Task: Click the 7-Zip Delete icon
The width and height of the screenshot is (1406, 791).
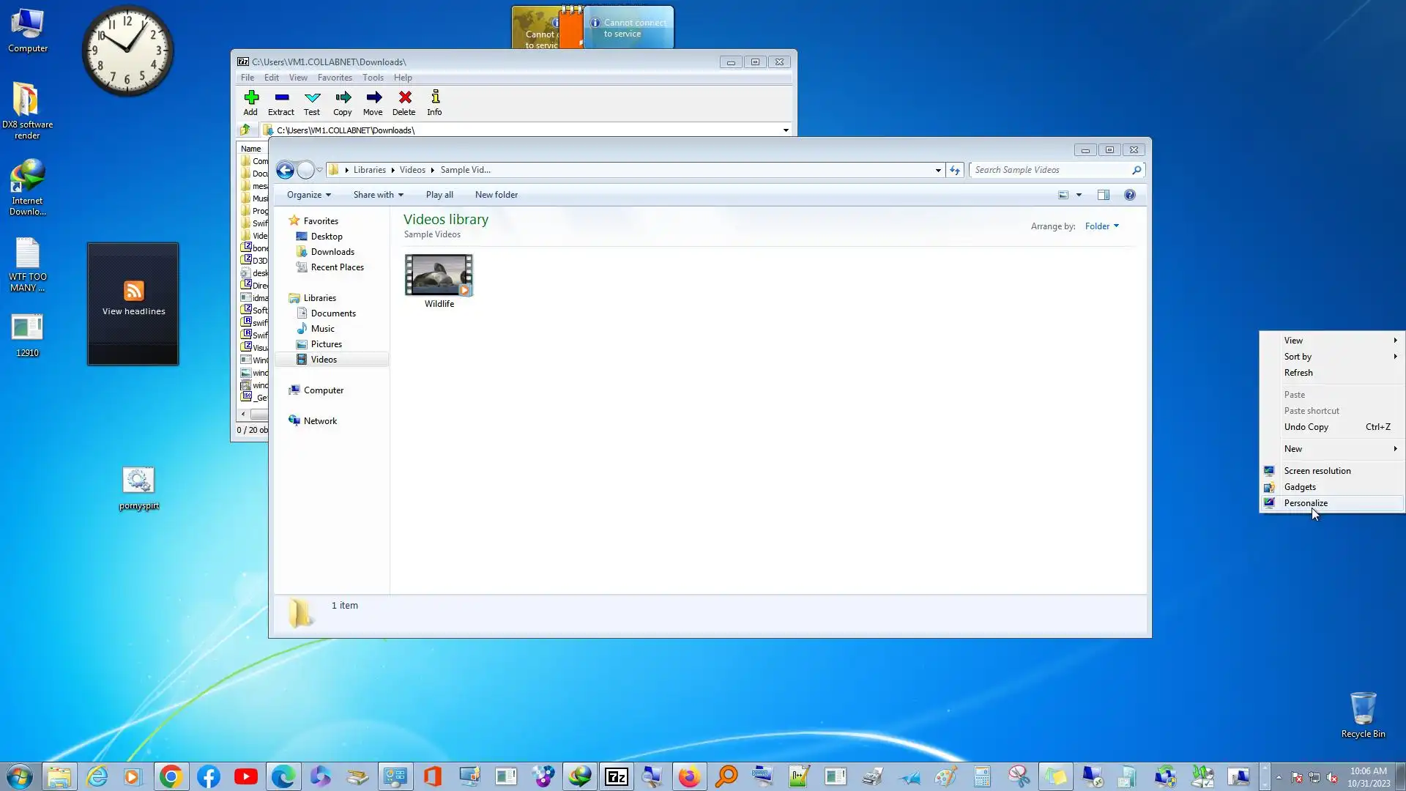Action: pos(404,98)
